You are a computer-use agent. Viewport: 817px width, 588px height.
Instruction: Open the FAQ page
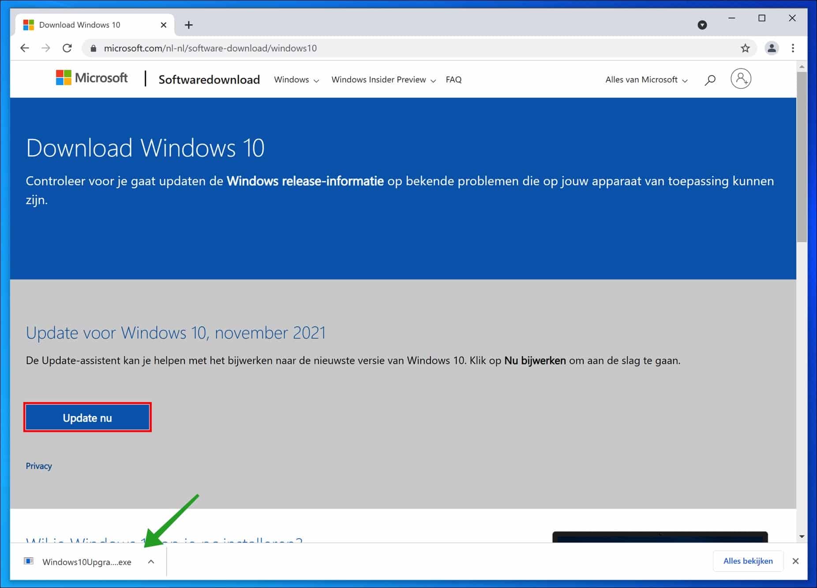453,80
